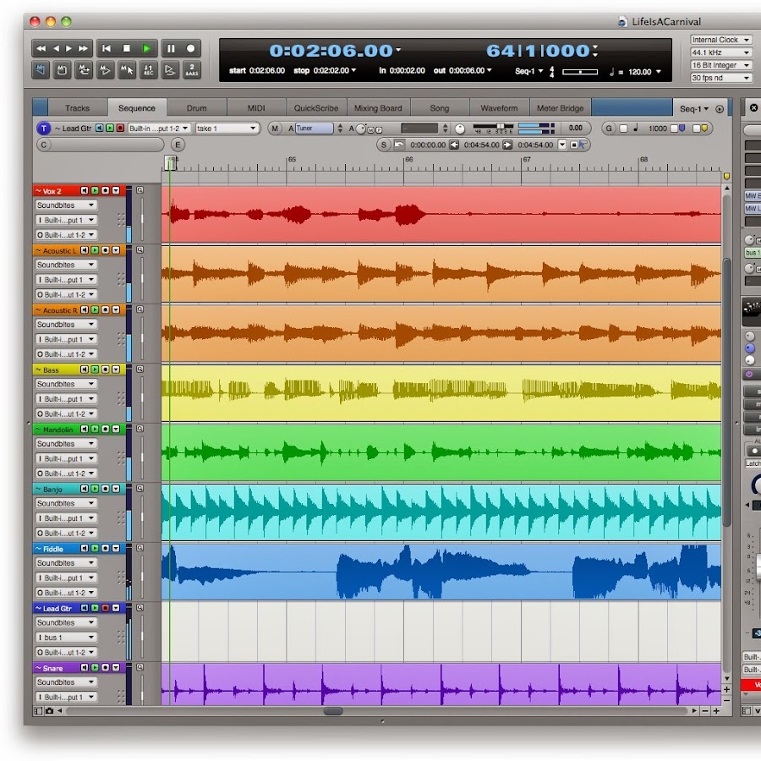Switch to the QuickScribe tab

316,108
